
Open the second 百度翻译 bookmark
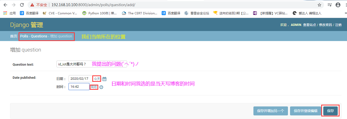[171, 13]
